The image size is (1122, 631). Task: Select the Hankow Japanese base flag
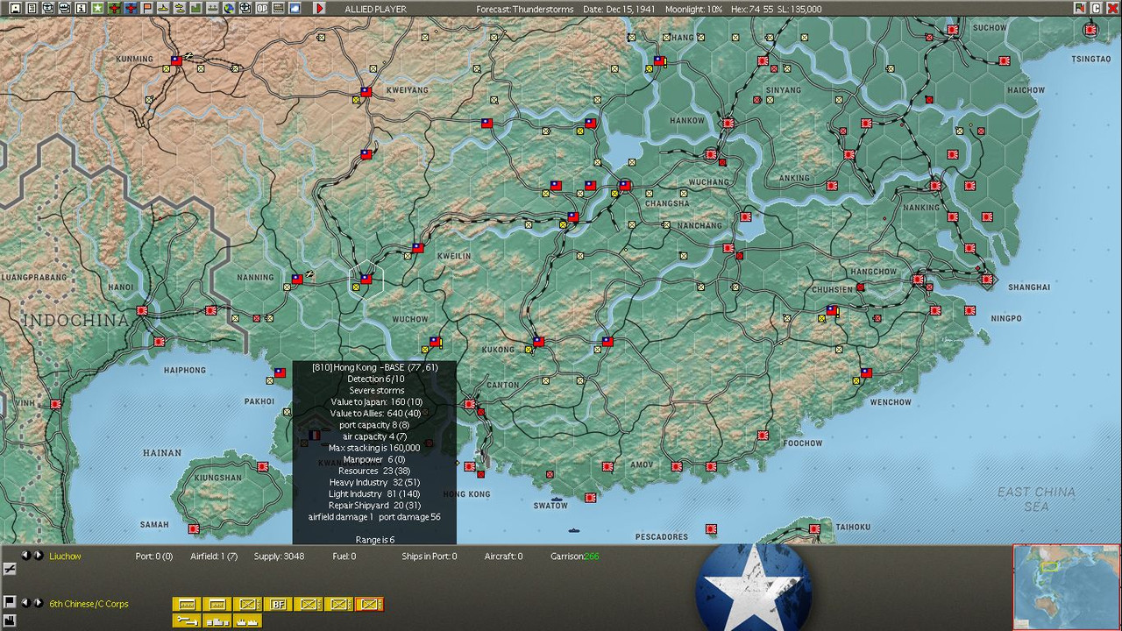(x=728, y=124)
